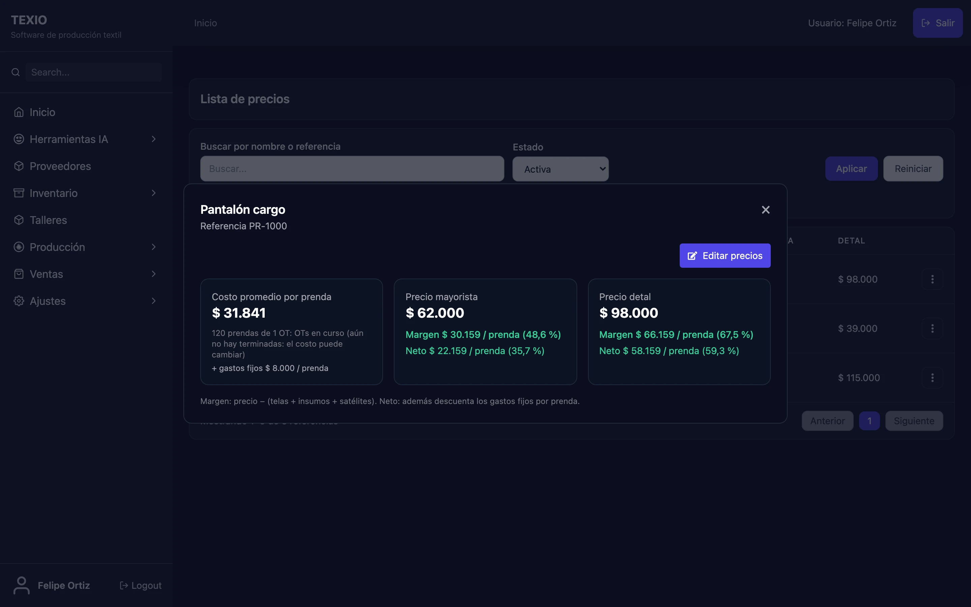Expand the Producción submenu chevron
The image size is (971, 607).
tap(154, 247)
